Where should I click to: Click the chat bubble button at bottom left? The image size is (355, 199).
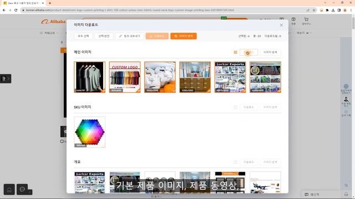coord(22,190)
